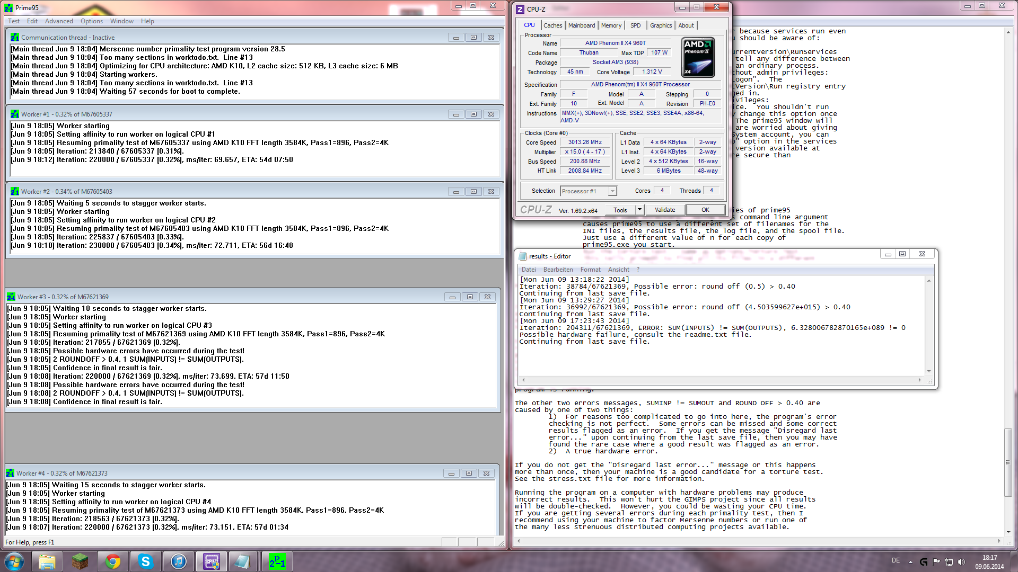
Task: Click the volume icon in system tray
Action: click(961, 561)
